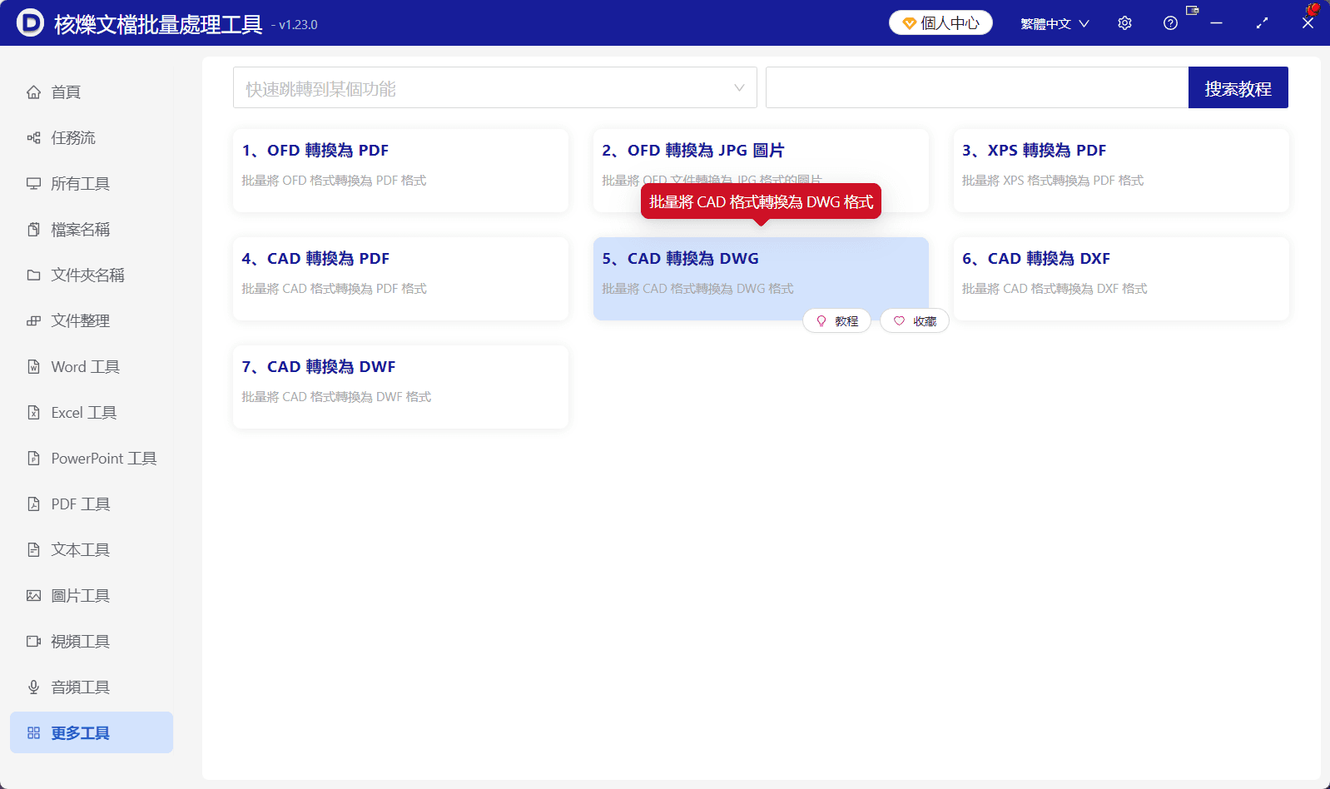Open Excel 工具 in the sidebar
Image resolution: width=1330 pixels, height=789 pixels.
(x=92, y=412)
